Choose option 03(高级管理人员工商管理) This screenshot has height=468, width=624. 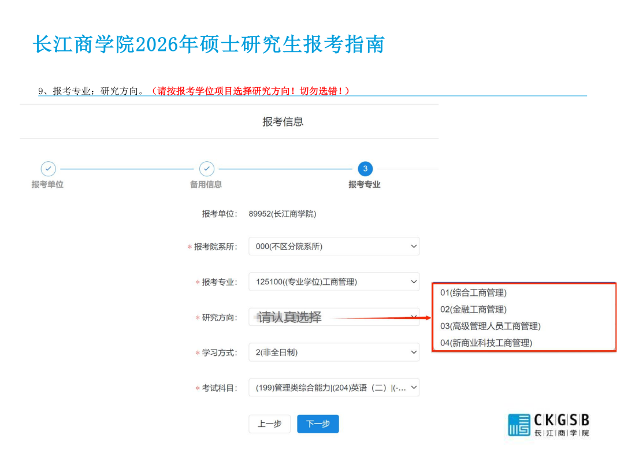490,326
